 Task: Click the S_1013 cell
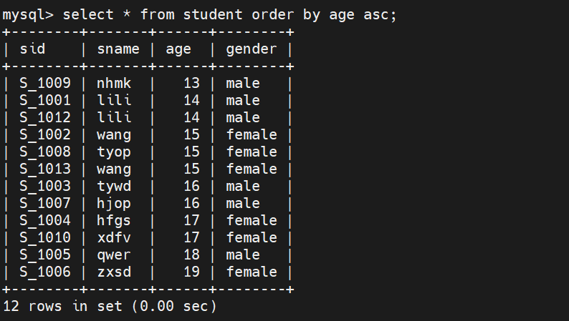[44, 169]
